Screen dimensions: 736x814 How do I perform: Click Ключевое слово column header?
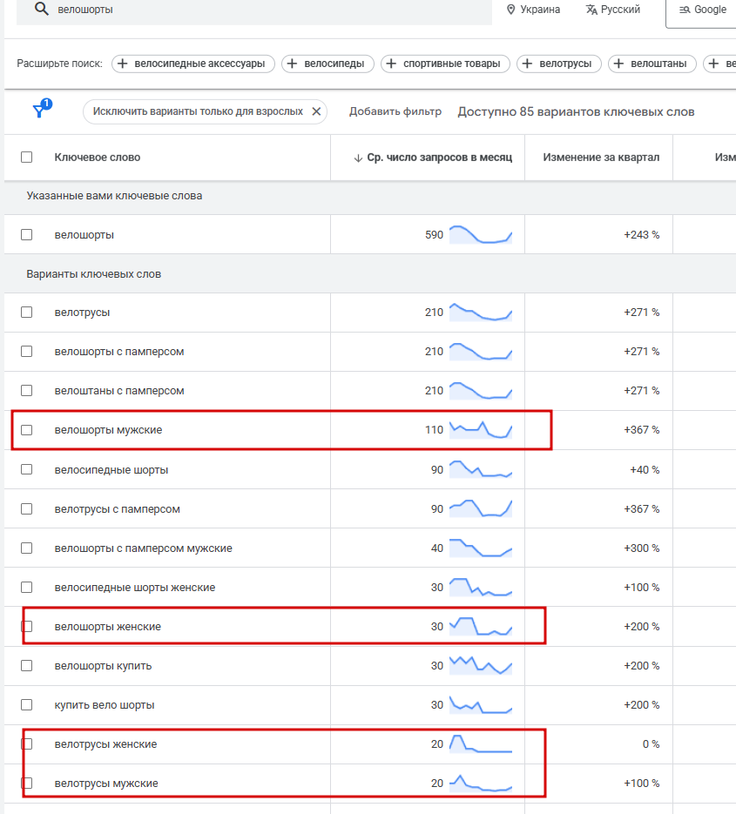97,158
